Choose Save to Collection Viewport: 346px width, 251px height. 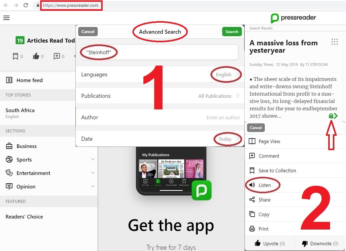295,170
